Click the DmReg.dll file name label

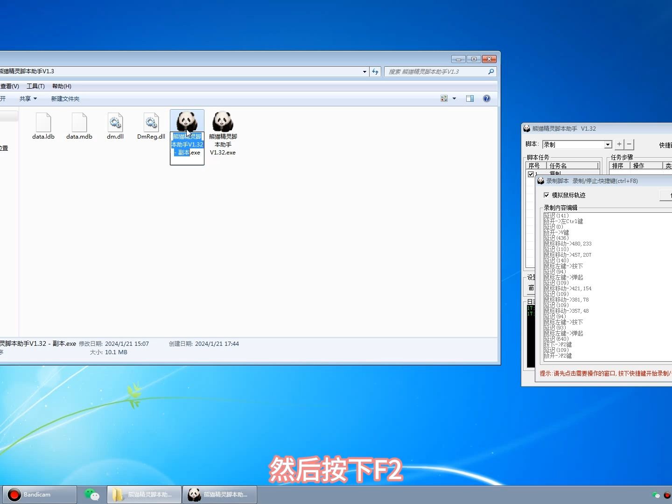[151, 137]
